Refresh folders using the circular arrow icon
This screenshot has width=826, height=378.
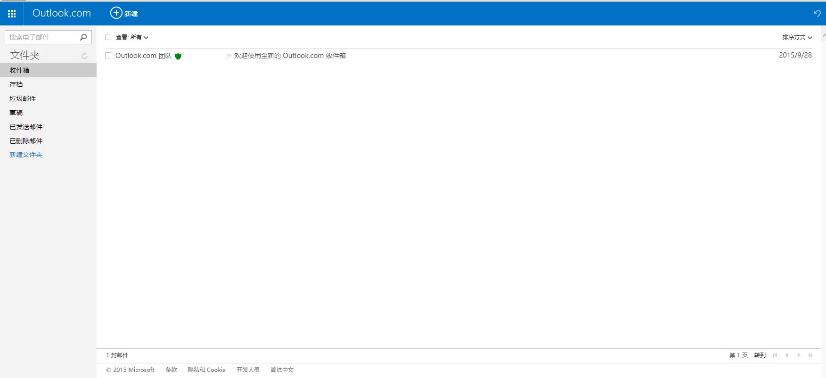coord(84,56)
